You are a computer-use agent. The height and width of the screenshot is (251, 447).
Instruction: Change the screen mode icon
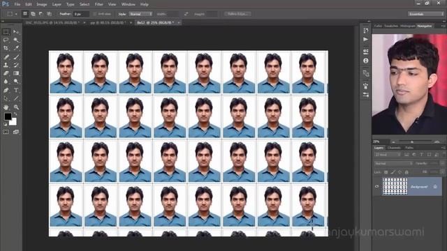[x=16, y=132]
